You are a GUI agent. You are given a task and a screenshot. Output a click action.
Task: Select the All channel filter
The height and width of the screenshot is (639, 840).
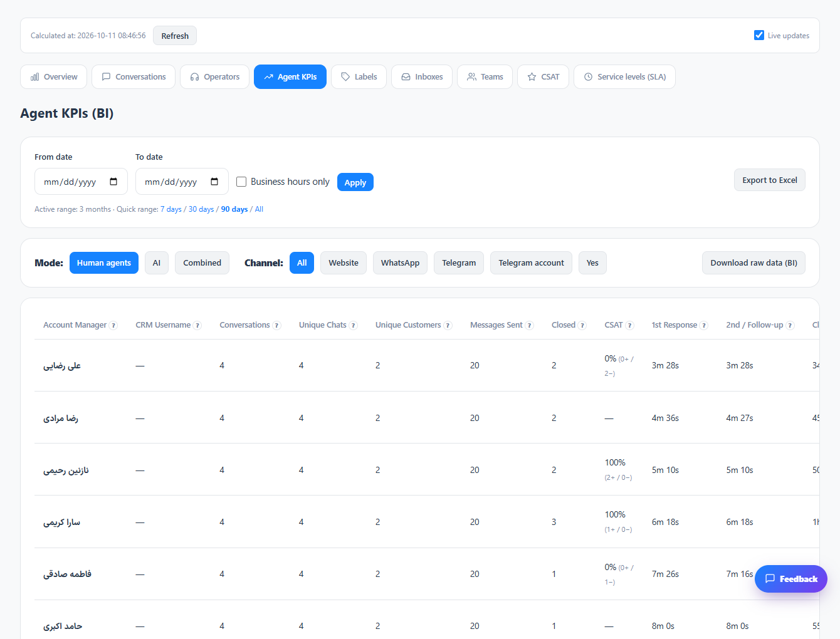point(302,263)
